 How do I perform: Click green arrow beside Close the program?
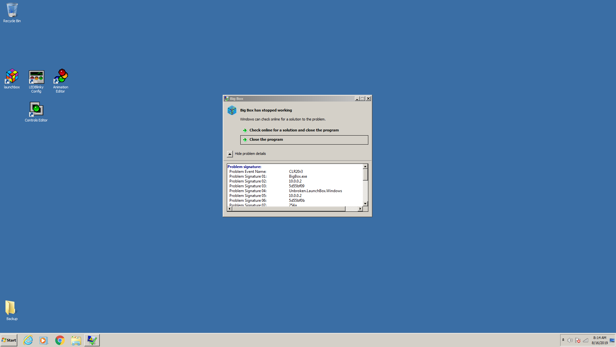pyautogui.click(x=245, y=140)
